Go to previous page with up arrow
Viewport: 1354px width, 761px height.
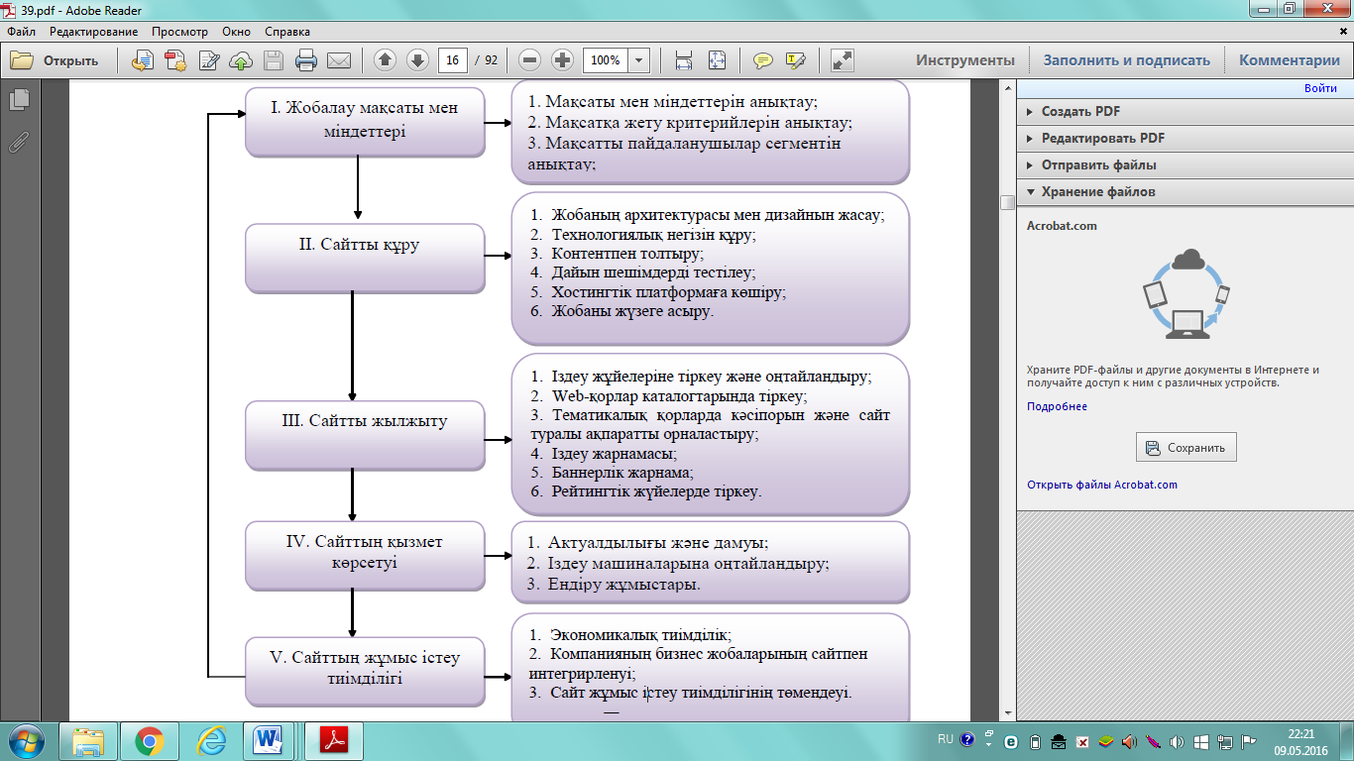[x=385, y=60]
